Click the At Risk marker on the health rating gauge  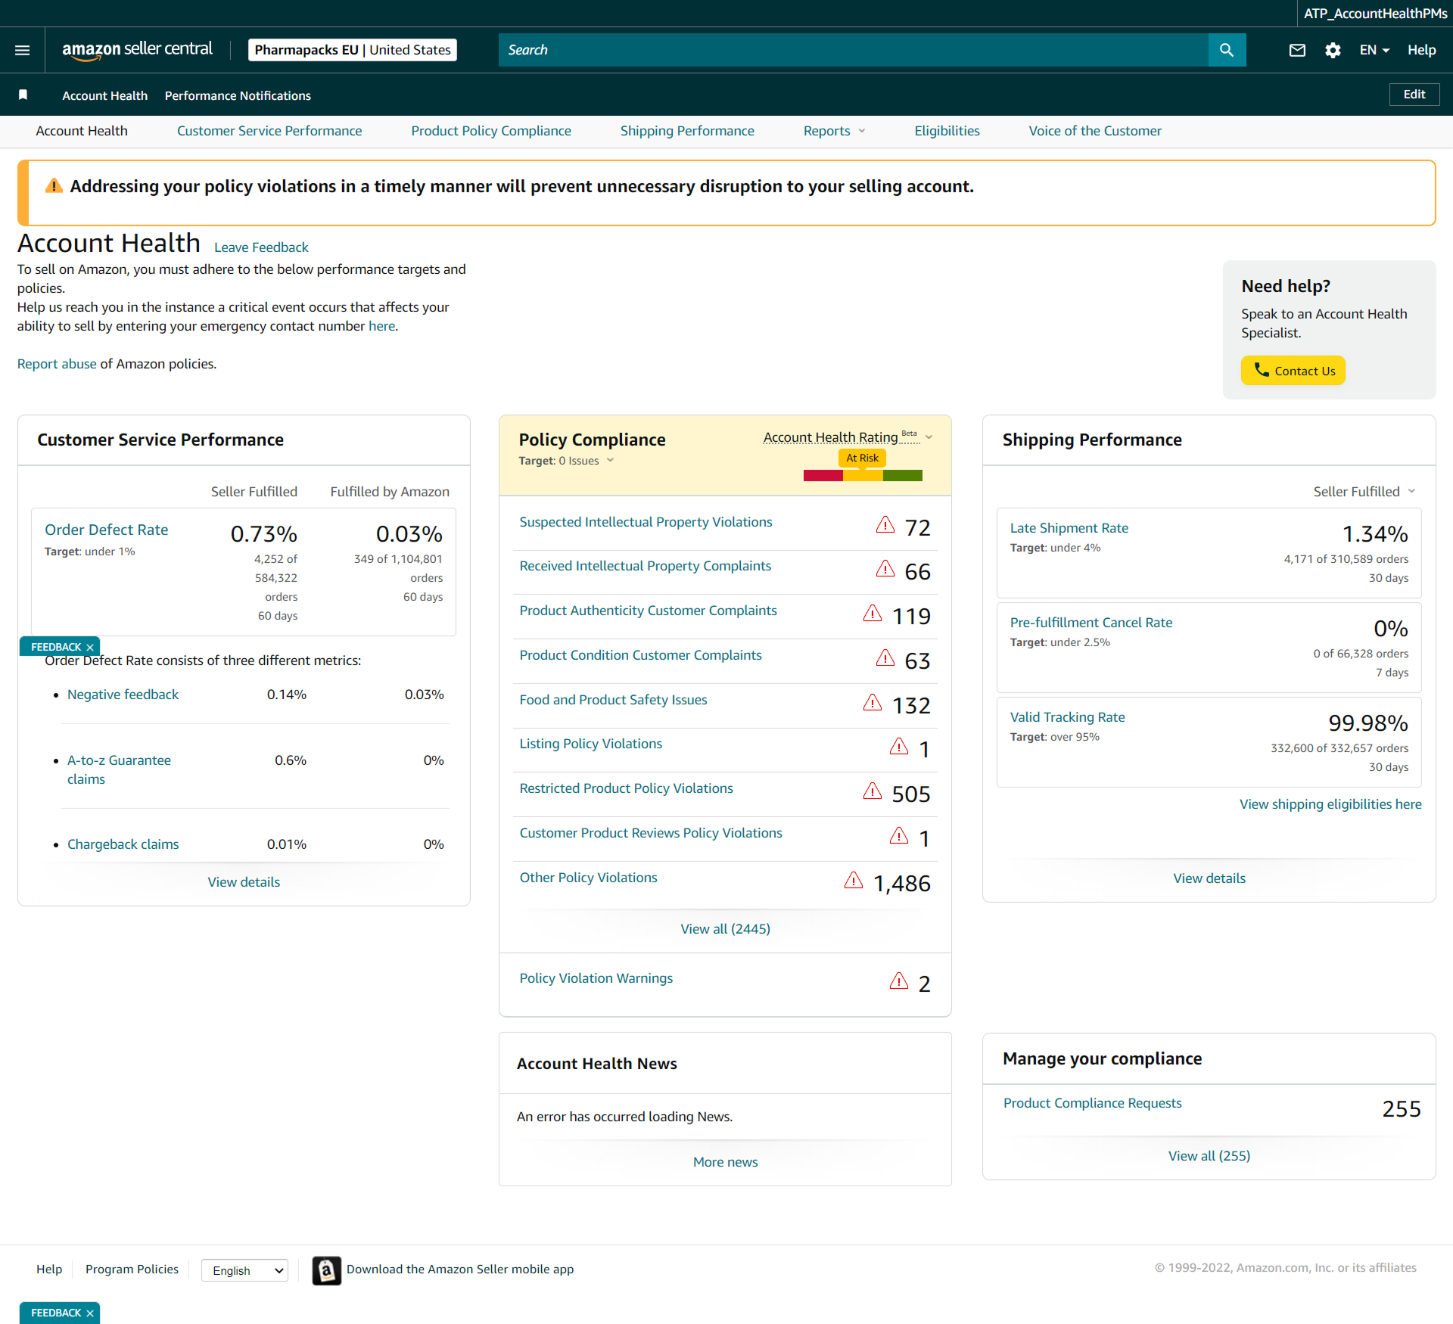pyautogui.click(x=862, y=458)
